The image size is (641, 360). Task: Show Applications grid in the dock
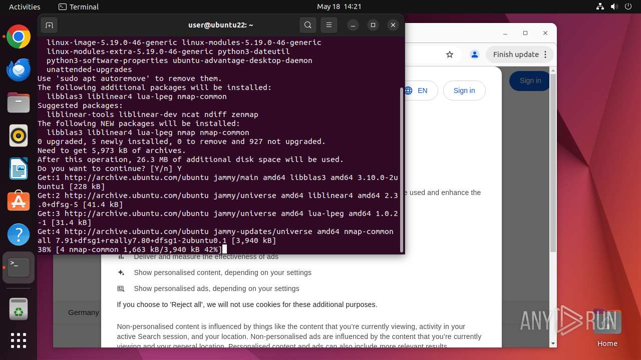(x=19, y=340)
